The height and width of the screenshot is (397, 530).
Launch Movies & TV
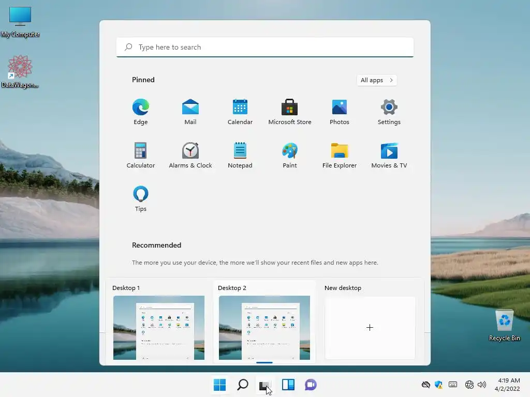point(389,155)
